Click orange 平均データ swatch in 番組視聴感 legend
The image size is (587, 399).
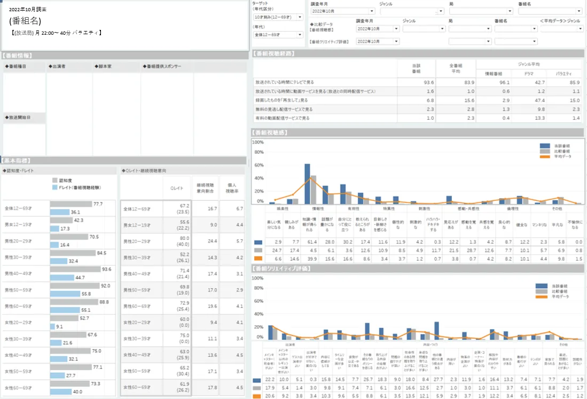[545, 157]
